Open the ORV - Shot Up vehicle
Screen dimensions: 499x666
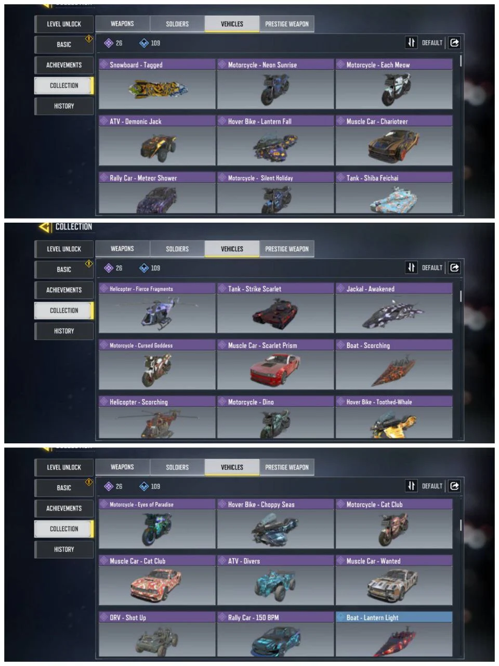(157, 634)
